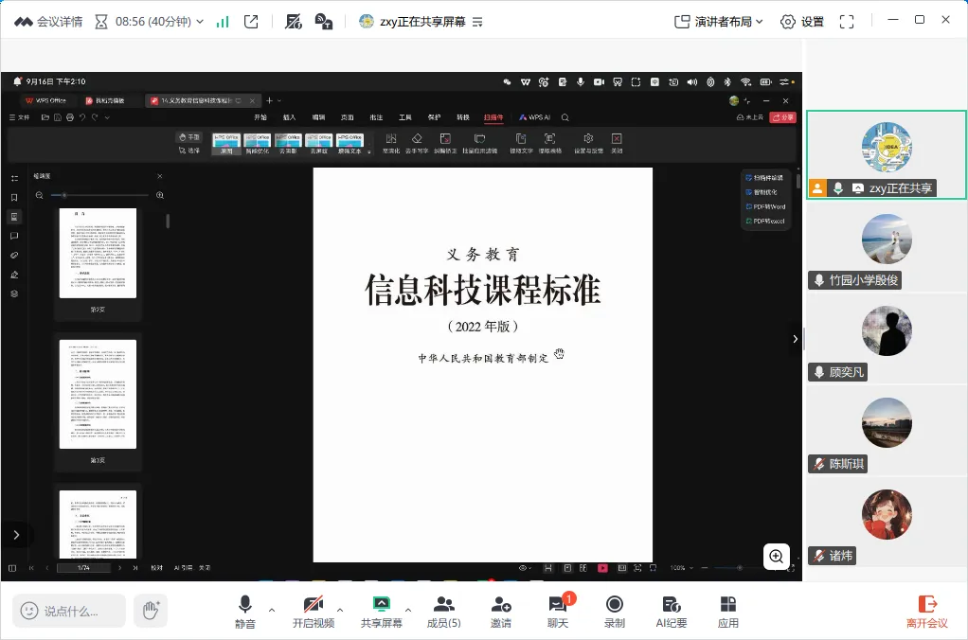Open the 邀请 invite icon

coord(501,611)
